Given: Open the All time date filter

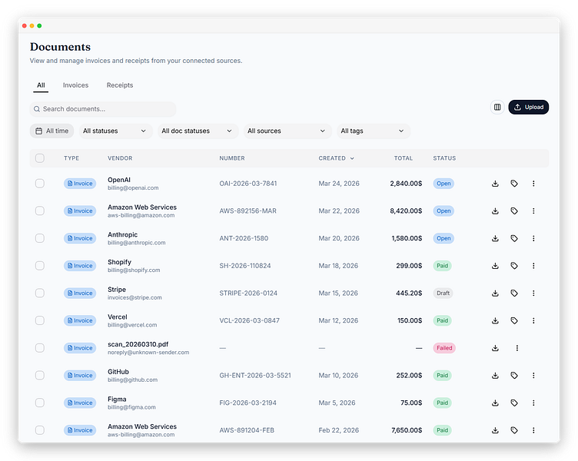Looking at the screenshot, I should 52,131.
